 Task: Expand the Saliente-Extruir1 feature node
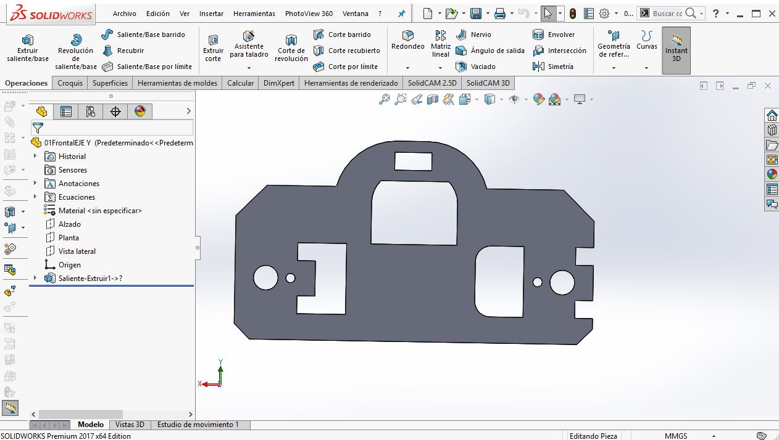tap(35, 279)
